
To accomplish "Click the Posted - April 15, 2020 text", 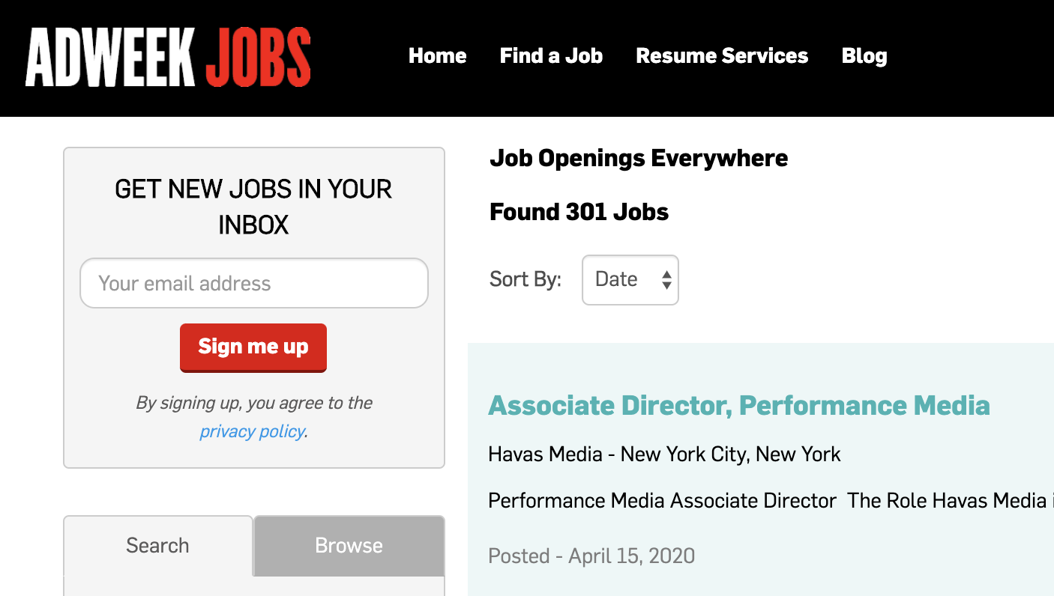I will point(591,556).
